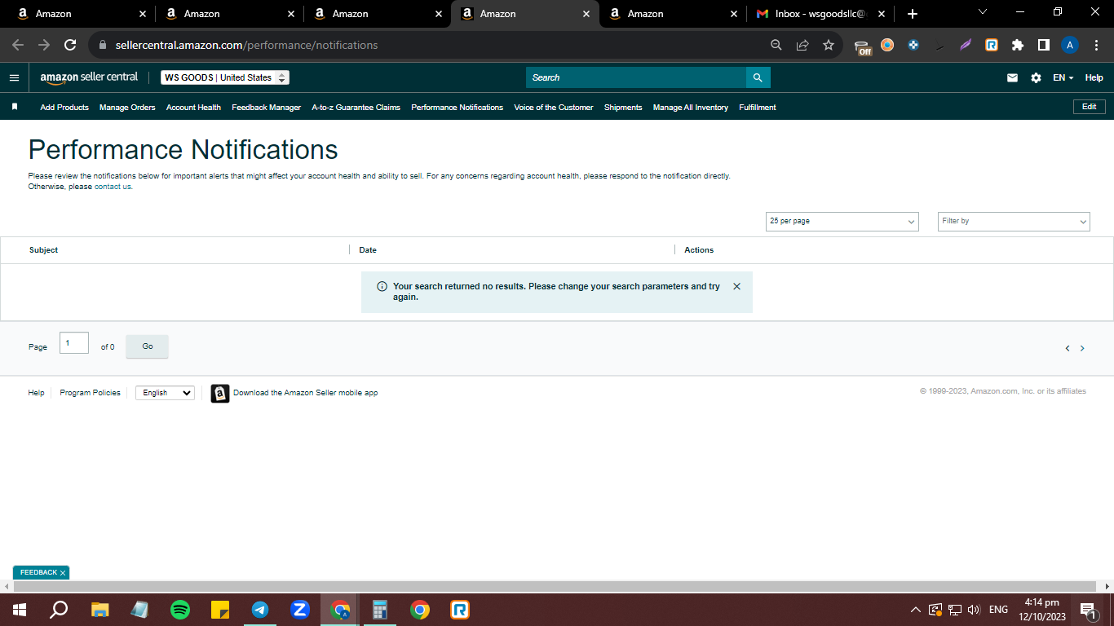1114x626 pixels.
Task: Open Telegram from the taskbar
Action: (260, 610)
